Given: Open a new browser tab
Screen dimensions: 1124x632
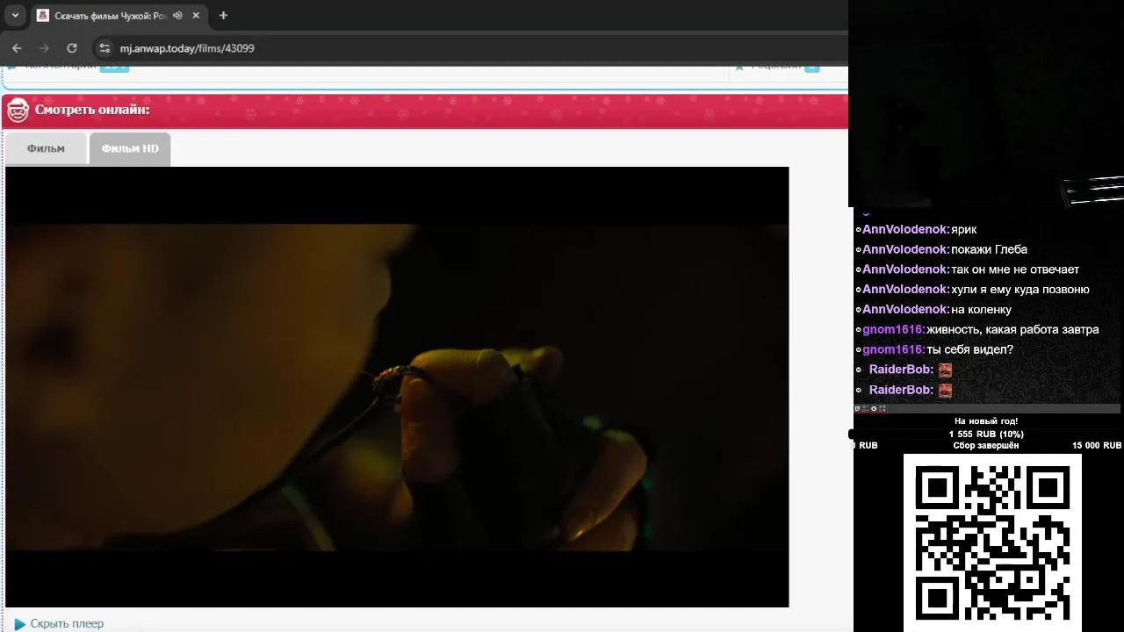Looking at the screenshot, I should (x=223, y=16).
